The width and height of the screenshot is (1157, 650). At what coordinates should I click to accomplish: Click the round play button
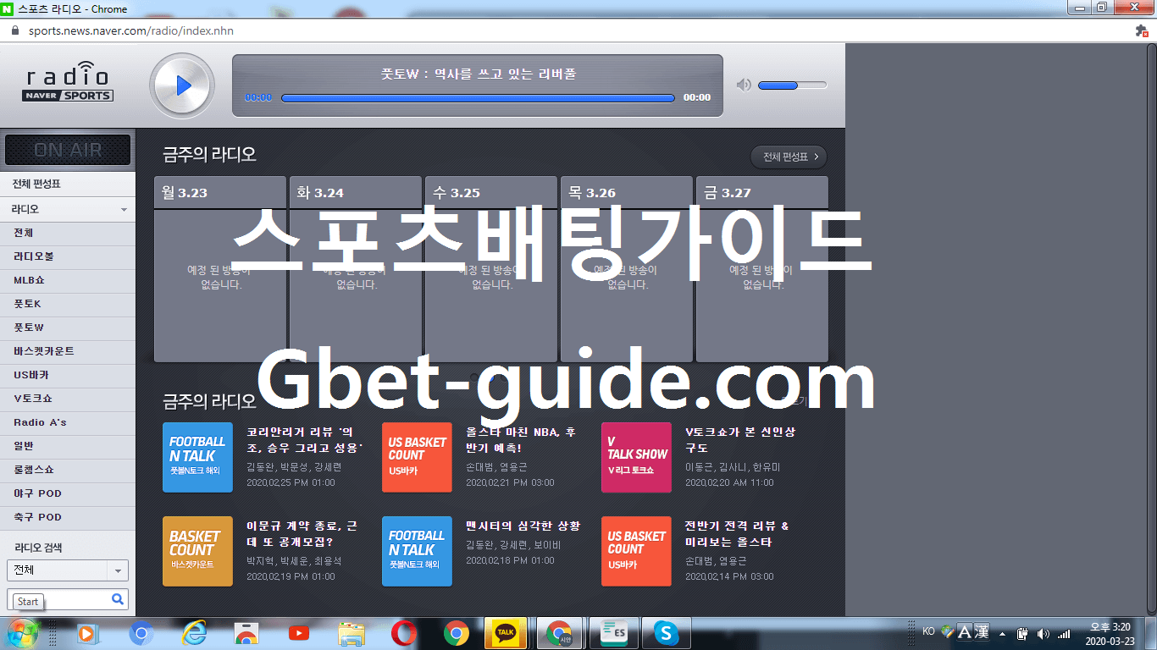182,85
